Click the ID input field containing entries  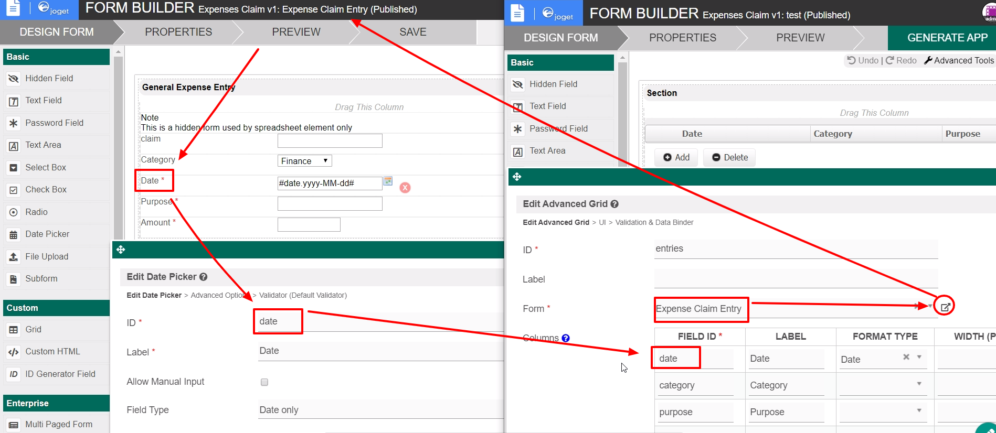[x=795, y=249]
